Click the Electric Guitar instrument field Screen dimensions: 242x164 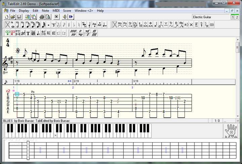click(x=210, y=17)
